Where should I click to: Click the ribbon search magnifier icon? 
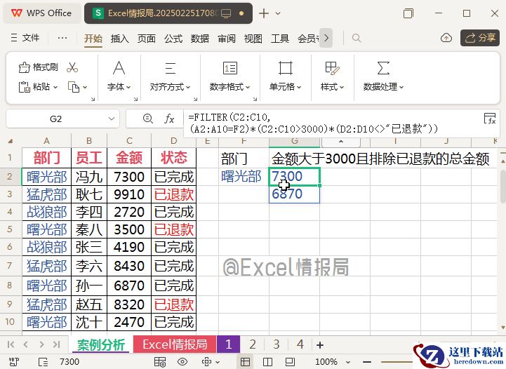[357, 38]
